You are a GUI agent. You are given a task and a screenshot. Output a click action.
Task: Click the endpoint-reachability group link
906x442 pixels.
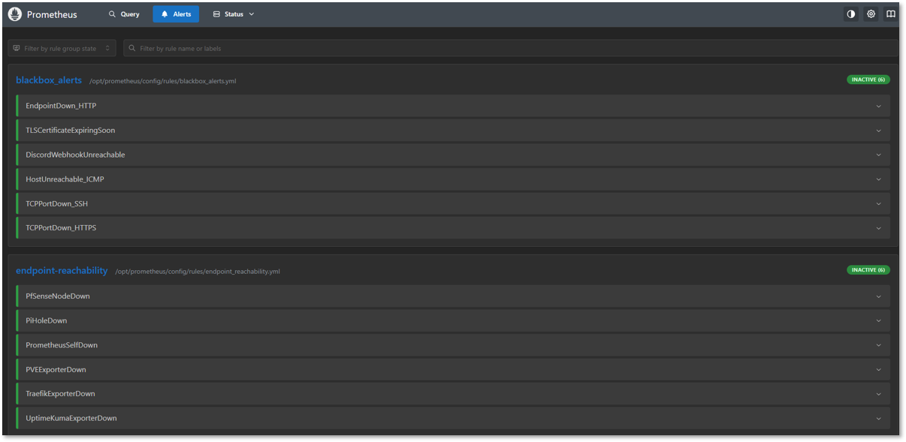[62, 270]
